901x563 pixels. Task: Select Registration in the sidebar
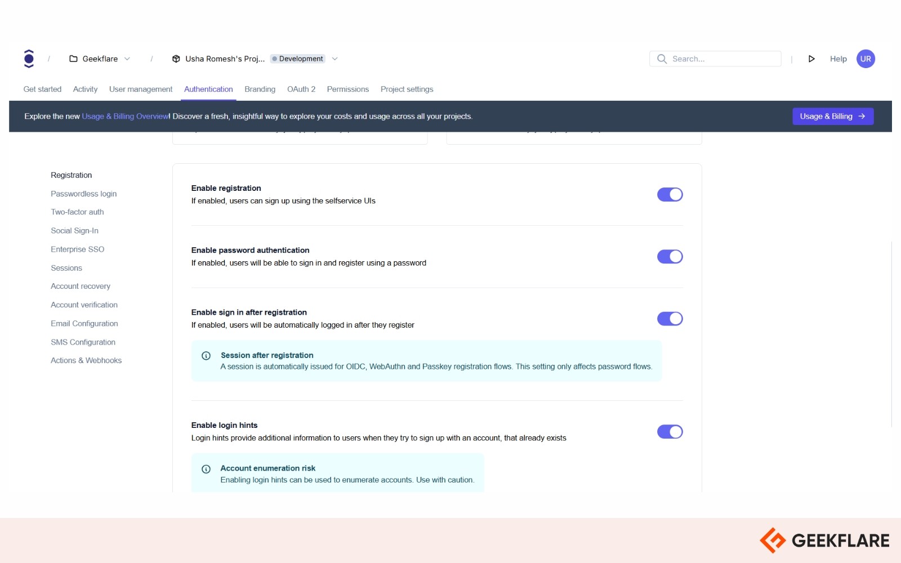tap(72, 175)
